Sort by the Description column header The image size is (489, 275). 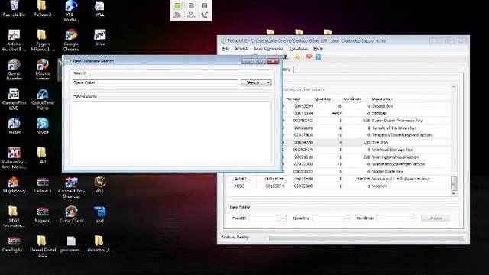point(382,99)
